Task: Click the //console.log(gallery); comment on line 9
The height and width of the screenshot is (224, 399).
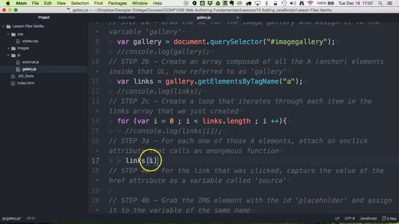Action: point(163,52)
